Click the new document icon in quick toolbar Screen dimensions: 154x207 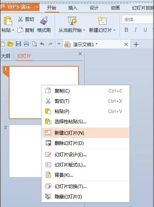point(3,44)
